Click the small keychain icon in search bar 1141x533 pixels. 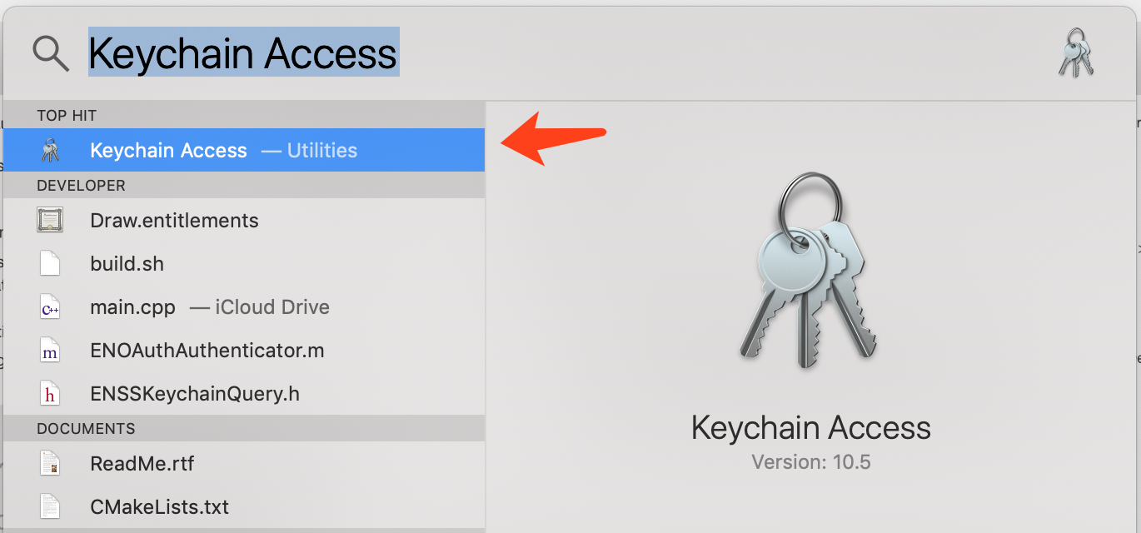[x=1075, y=53]
